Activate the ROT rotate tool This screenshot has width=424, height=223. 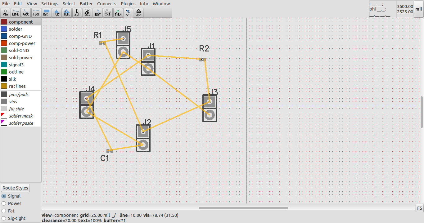pyautogui.click(x=97, y=12)
